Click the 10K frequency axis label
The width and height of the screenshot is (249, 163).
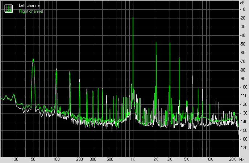(x=209, y=159)
